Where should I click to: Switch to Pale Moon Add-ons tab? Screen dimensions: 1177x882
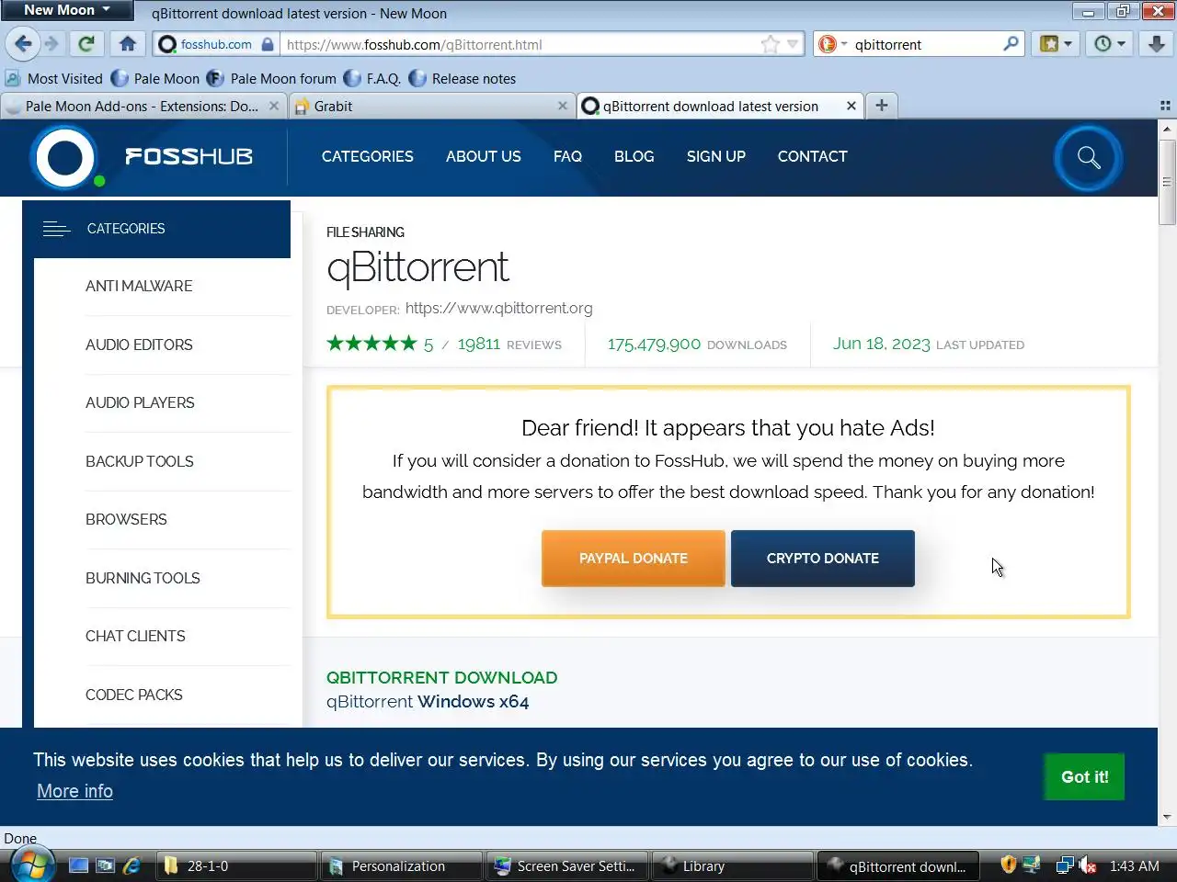click(x=142, y=107)
